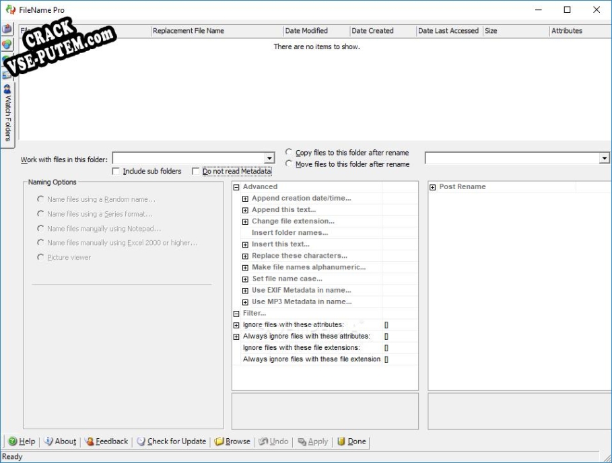
Task: Open the destination folder dropdown arrow
Action: tap(604, 158)
